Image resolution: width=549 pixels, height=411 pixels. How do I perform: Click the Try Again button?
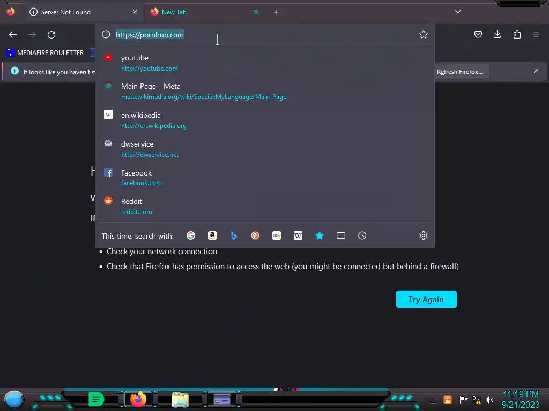[426, 300]
